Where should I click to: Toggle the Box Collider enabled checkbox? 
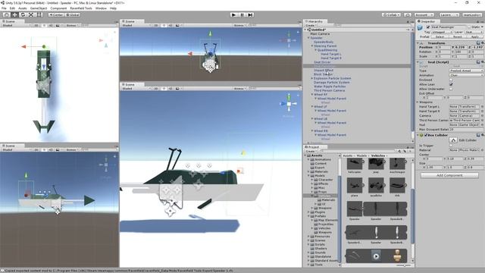426,135
